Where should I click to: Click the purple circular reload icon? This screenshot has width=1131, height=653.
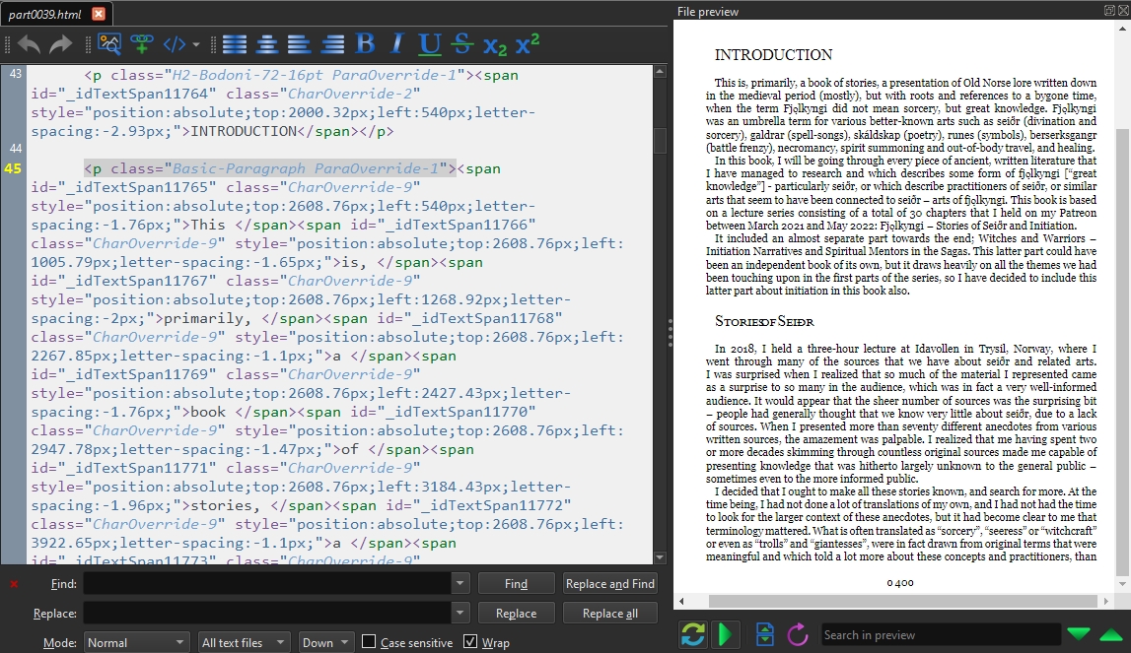(x=797, y=634)
